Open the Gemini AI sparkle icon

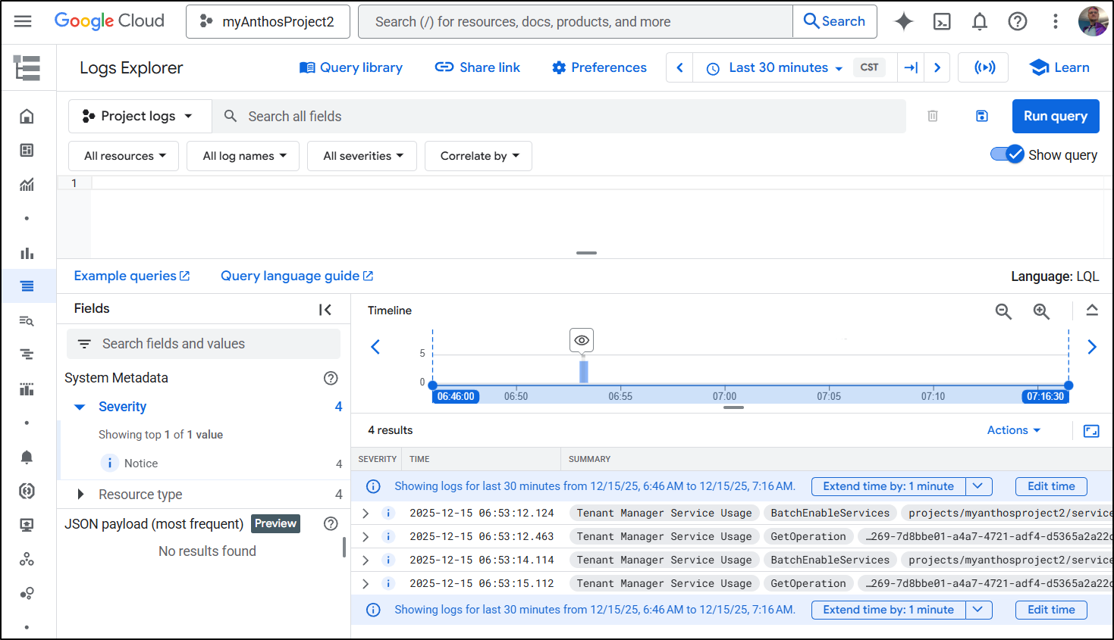click(x=903, y=21)
